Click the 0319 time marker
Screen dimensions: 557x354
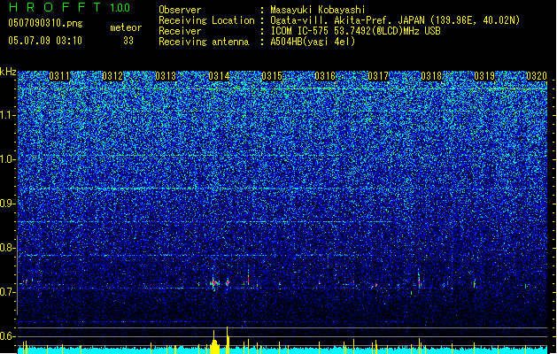(x=484, y=76)
